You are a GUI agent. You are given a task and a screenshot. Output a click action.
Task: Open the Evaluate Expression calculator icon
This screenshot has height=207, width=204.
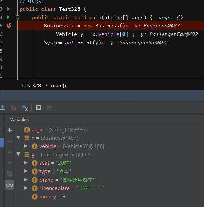[38, 108]
